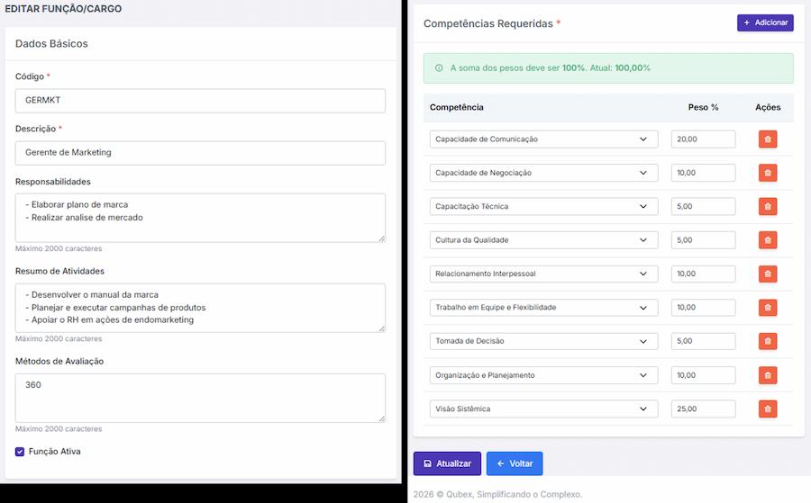Open the Visão Sistêmica competency dropdown
Image resolution: width=811 pixels, height=503 pixels.
click(543, 409)
